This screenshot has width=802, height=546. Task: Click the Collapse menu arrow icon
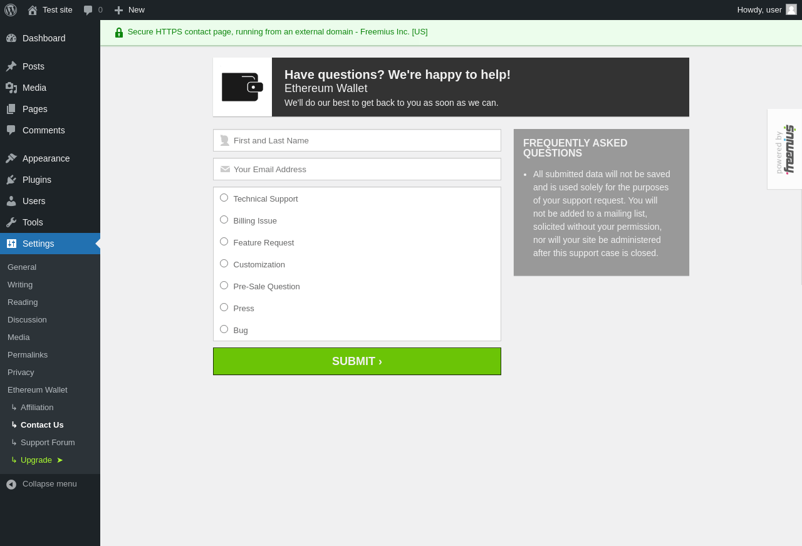[11, 484]
